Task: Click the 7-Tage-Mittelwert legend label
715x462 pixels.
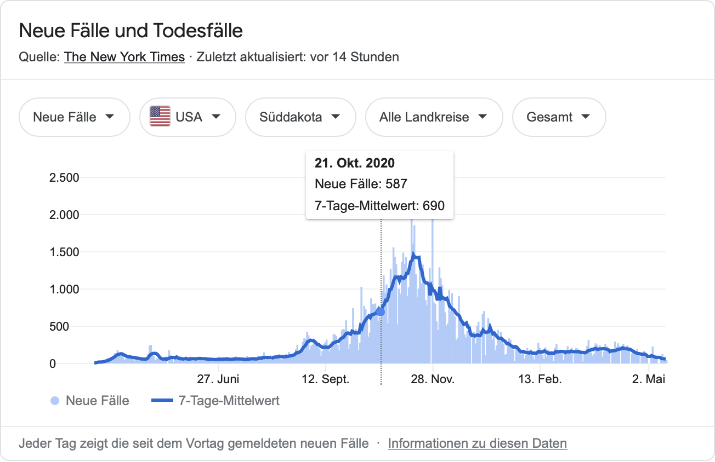Action: pyautogui.click(x=229, y=401)
